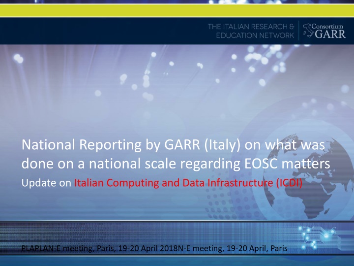Click 'THE ITALIAN RESEARCH & EDUCATION NETWORK' text

point(251,31)
